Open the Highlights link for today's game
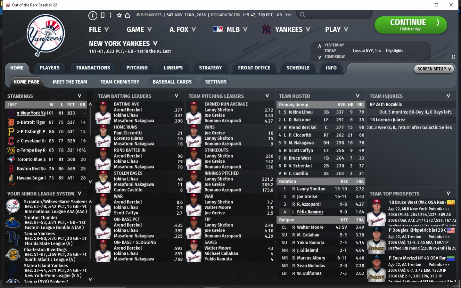 tap(395, 51)
